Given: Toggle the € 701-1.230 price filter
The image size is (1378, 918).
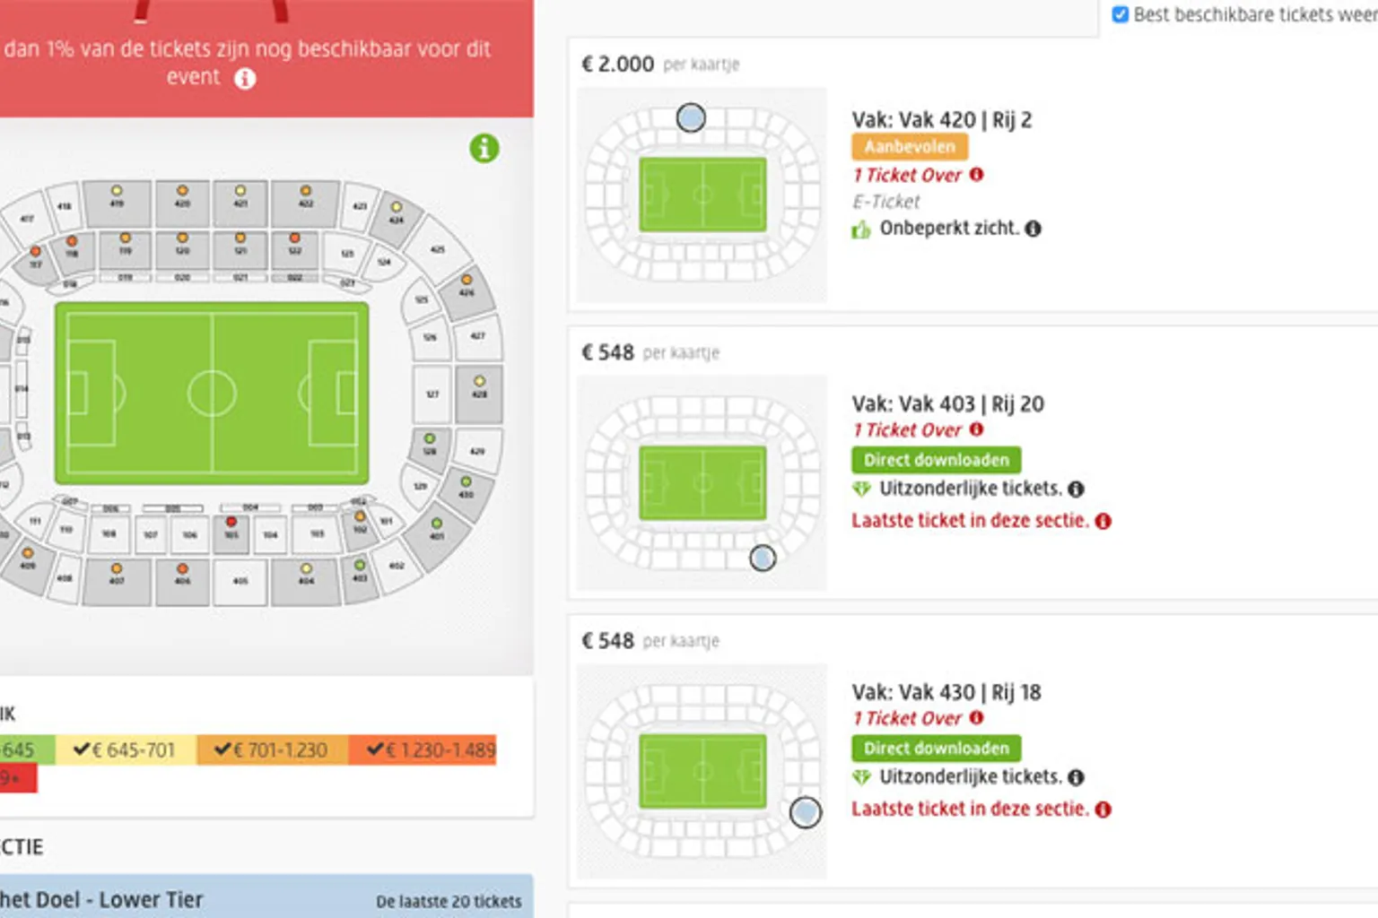Looking at the screenshot, I should click(x=271, y=750).
